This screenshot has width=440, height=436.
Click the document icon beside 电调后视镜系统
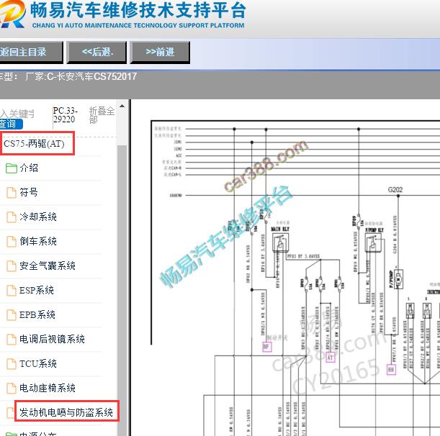[12, 340]
